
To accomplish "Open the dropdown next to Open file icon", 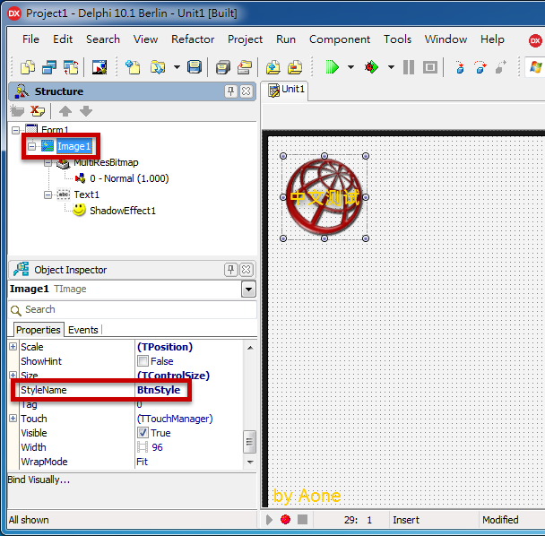I will pyautogui.click(x=177, y=67).
